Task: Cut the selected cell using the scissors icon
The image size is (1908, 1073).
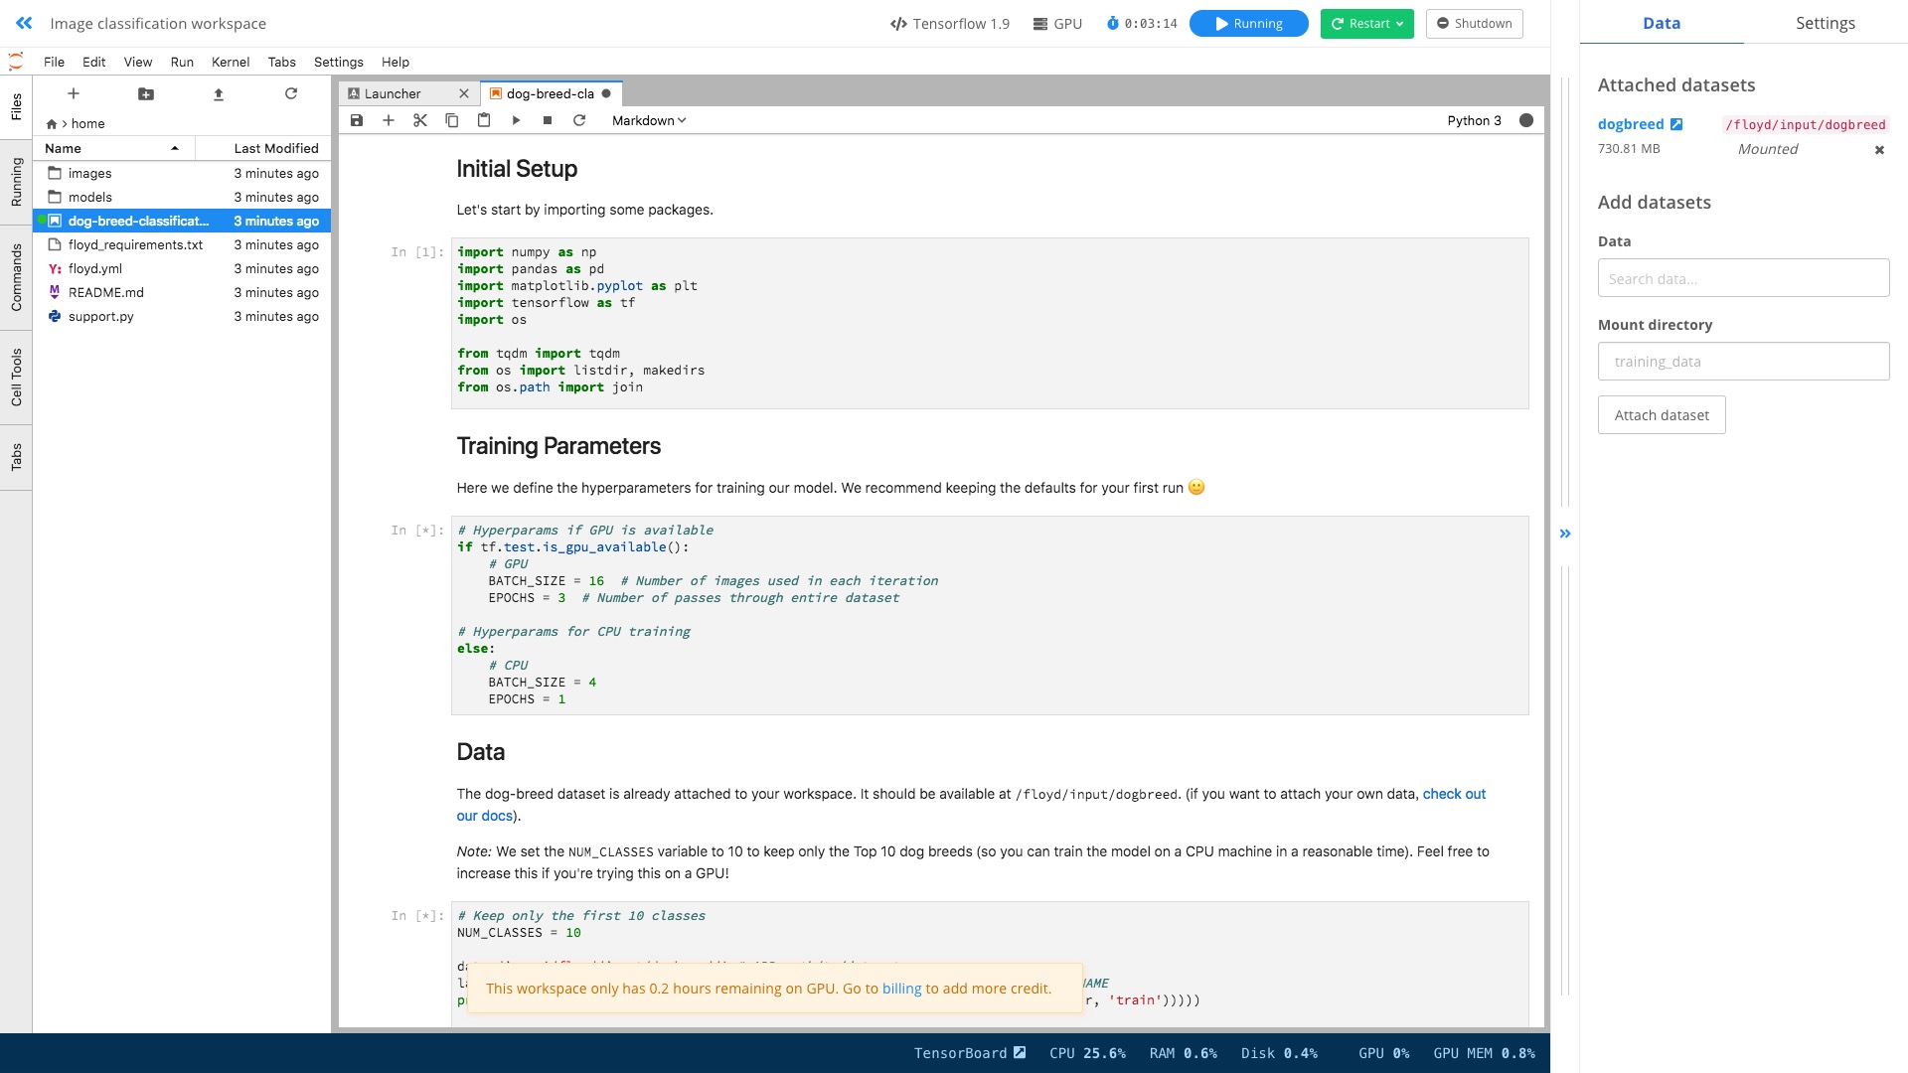Action: click(x=420, y=120)
